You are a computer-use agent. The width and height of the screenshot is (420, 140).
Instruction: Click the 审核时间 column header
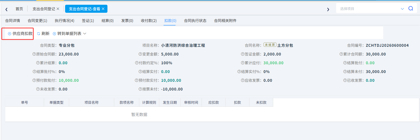click(191, 102)
